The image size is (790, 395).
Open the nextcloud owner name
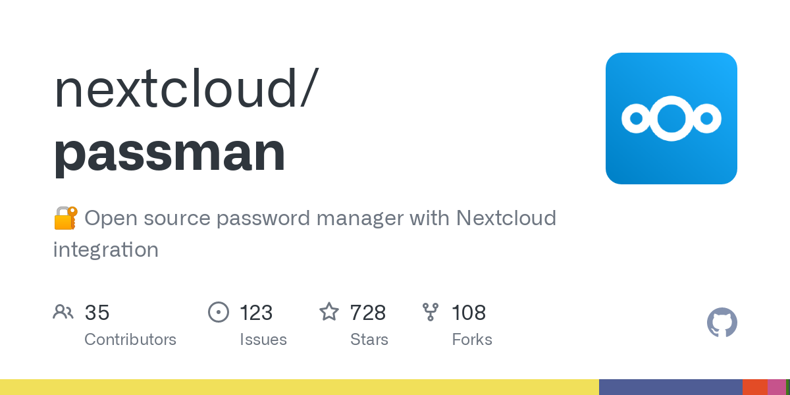[x=178, y=88]
